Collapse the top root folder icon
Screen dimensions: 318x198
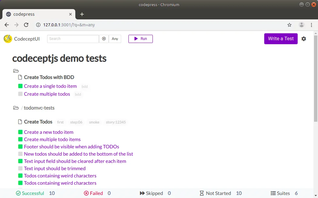pyautogui.click(x=16, y=71)
